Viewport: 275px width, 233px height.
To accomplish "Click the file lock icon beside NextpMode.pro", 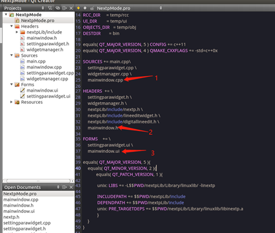I will click(92, 8).
